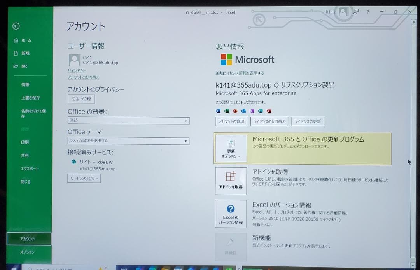Open the Office の背景 combo box
This screenshot has width=420, height=270.
[x=128, y=121]
